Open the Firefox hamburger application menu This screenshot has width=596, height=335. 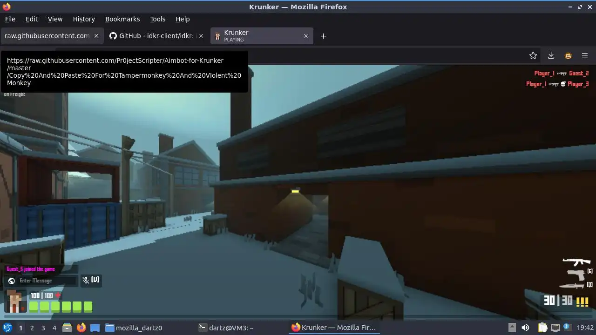coord(585,55)
